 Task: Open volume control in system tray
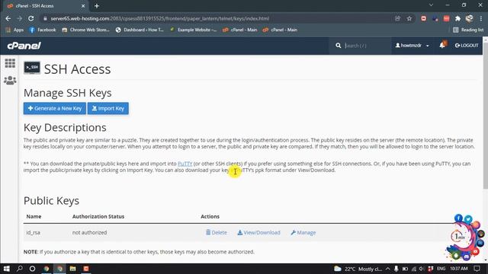click(422, 269)
